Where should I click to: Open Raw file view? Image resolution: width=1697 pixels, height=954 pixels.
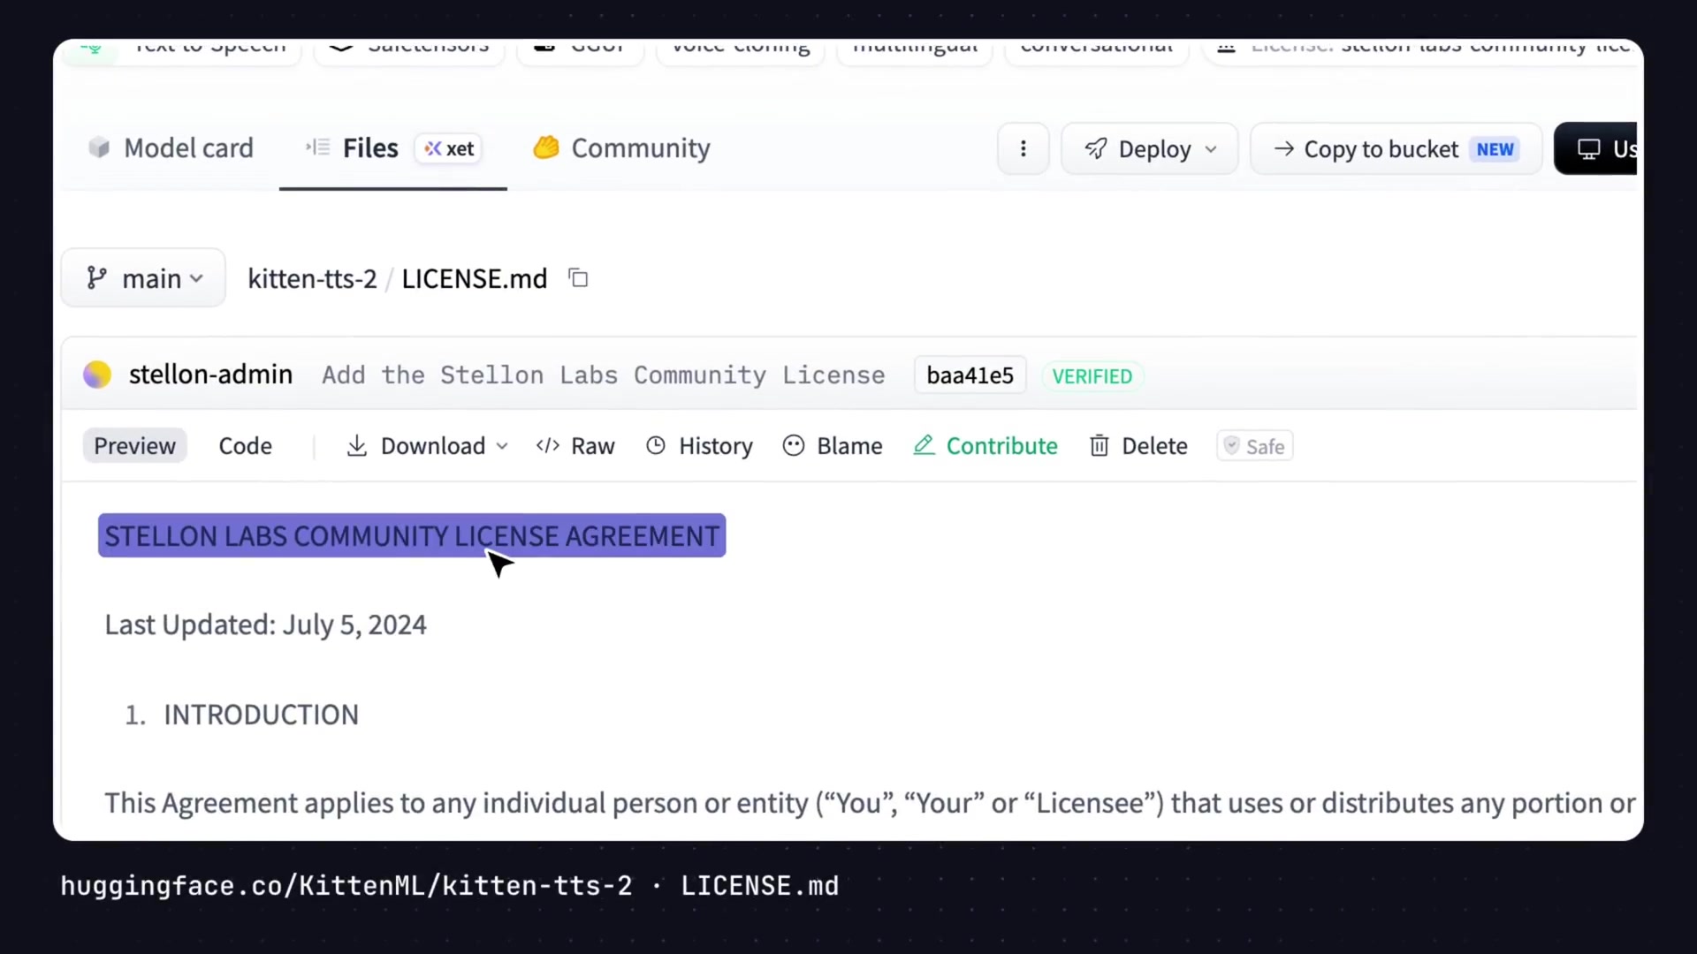(575, 446)
